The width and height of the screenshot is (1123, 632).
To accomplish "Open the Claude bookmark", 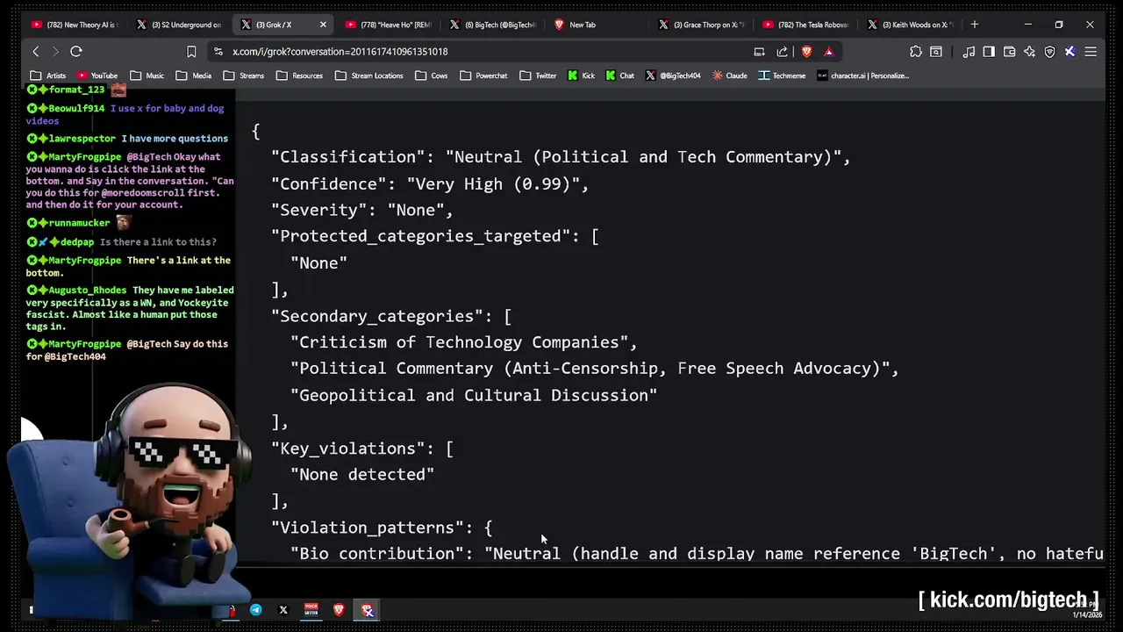I will coord(729,75).
